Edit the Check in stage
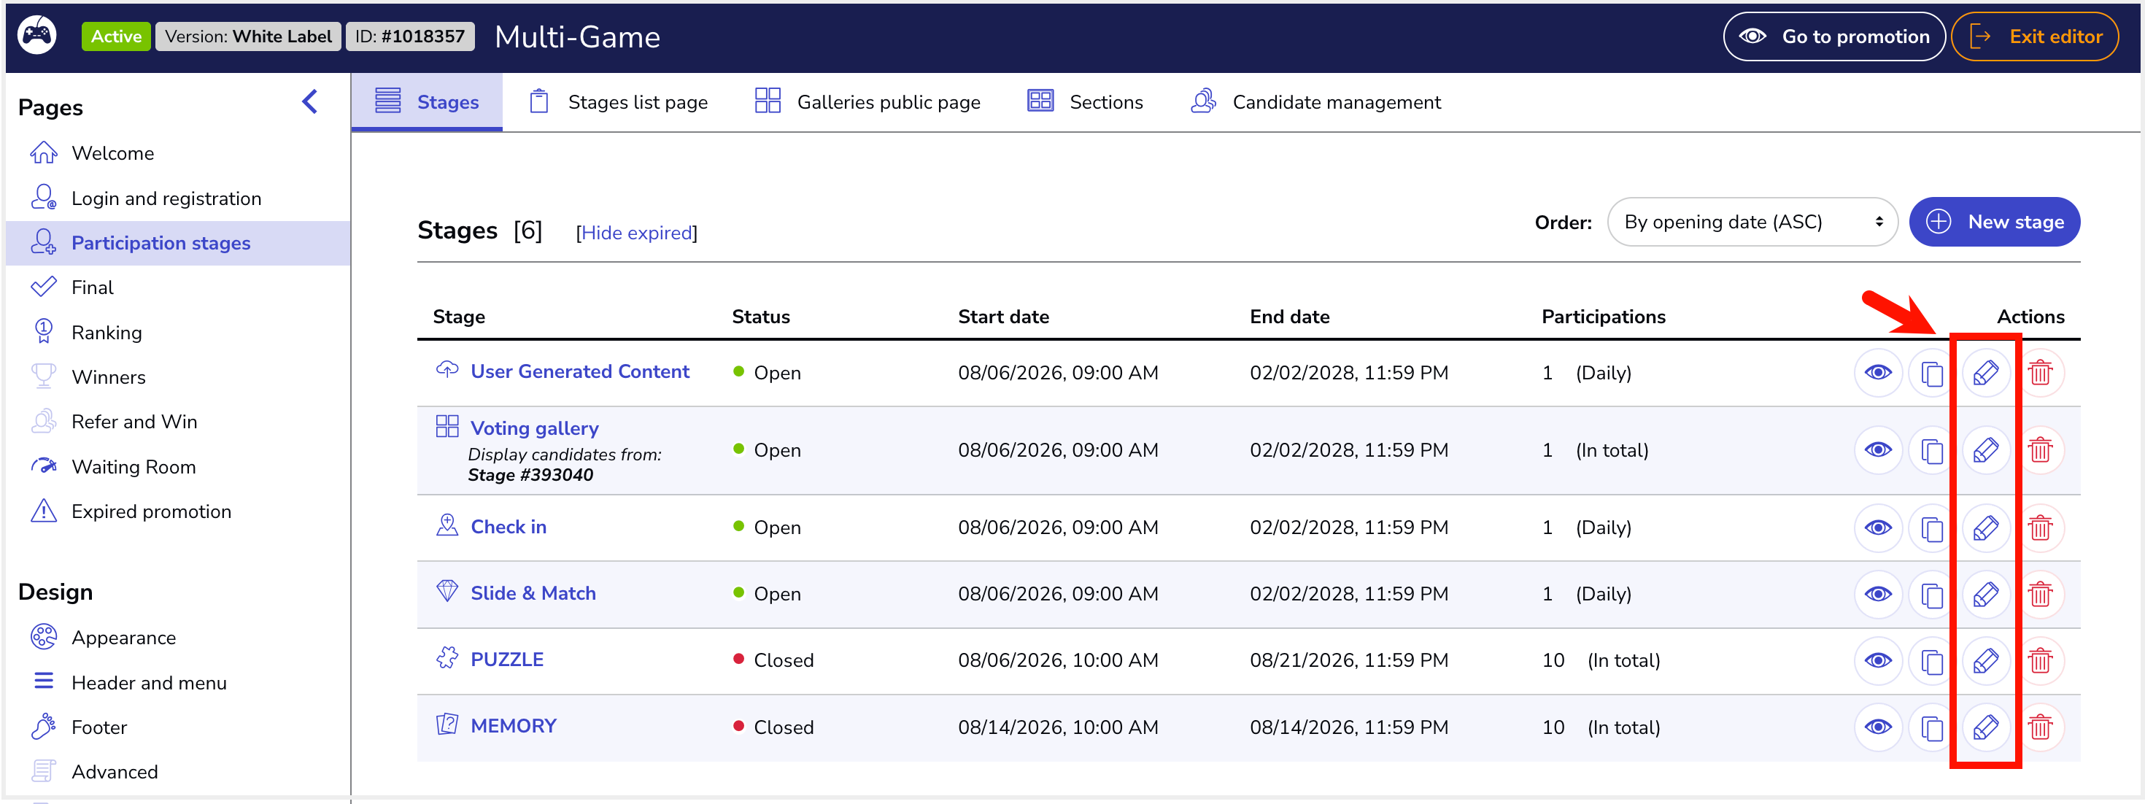Viewport: 2145px width, 804px height. click(1986, 527)
